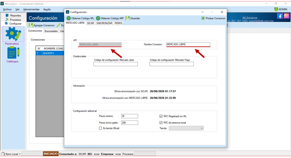291x158 pixels.
Task: Open the Archivo menu
Action: (7, 9)
